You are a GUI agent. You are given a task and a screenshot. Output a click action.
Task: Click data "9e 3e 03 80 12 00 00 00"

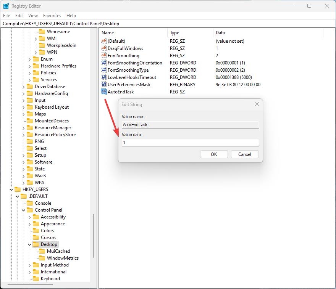pyautogui.click(x=238, y=85)
